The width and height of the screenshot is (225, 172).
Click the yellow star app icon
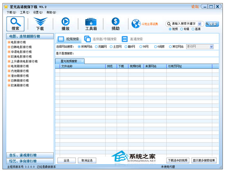coord(6,7)
